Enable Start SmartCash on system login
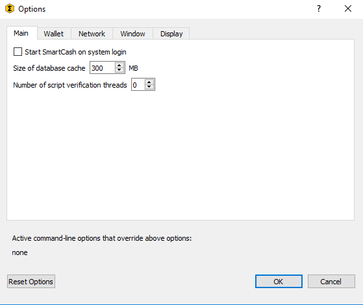Screen dimensions: 363x305 point(18,52)
